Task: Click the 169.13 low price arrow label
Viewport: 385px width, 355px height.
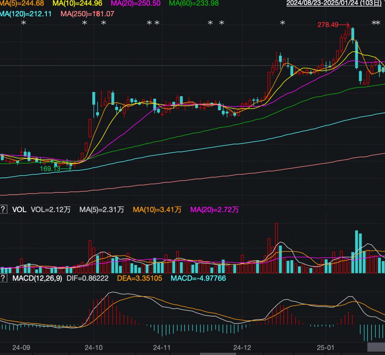Action: (56, 169)
